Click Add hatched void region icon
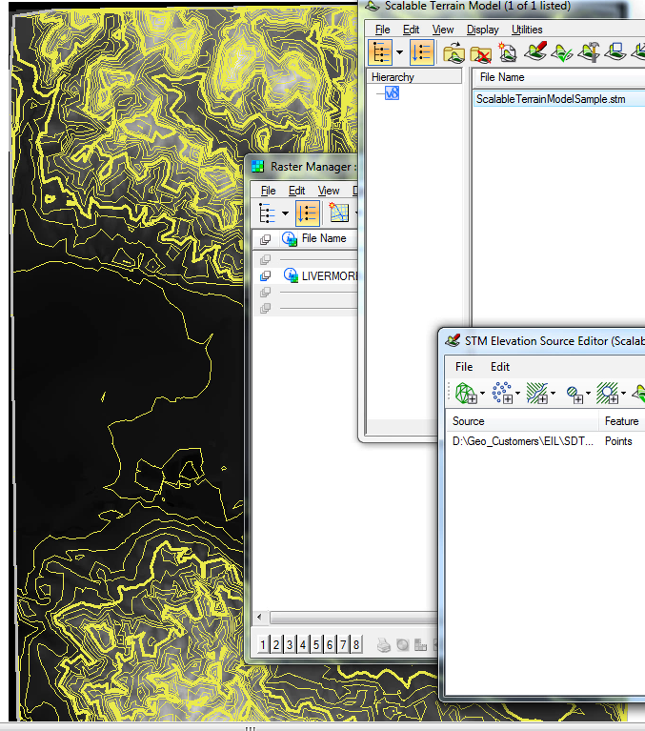 pos(608,393)
